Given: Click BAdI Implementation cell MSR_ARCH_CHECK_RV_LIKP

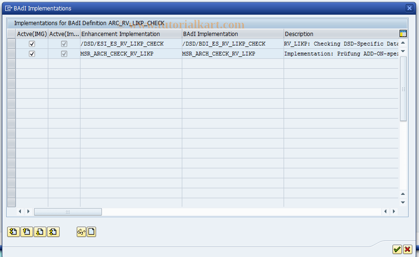Looking at the screenshot, I should coord(233,54).
